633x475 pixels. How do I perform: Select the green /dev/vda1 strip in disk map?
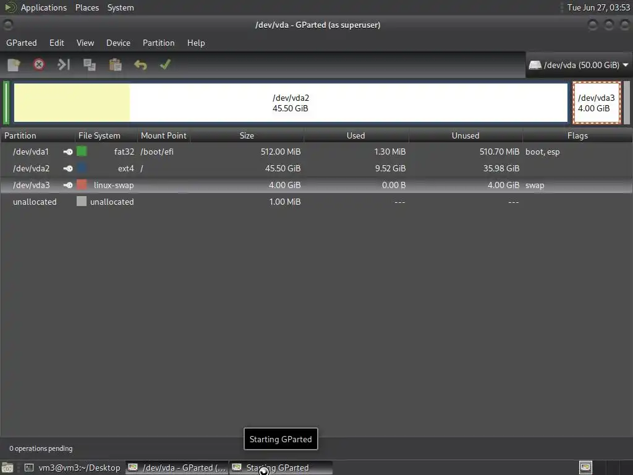[x=6, y=103]
